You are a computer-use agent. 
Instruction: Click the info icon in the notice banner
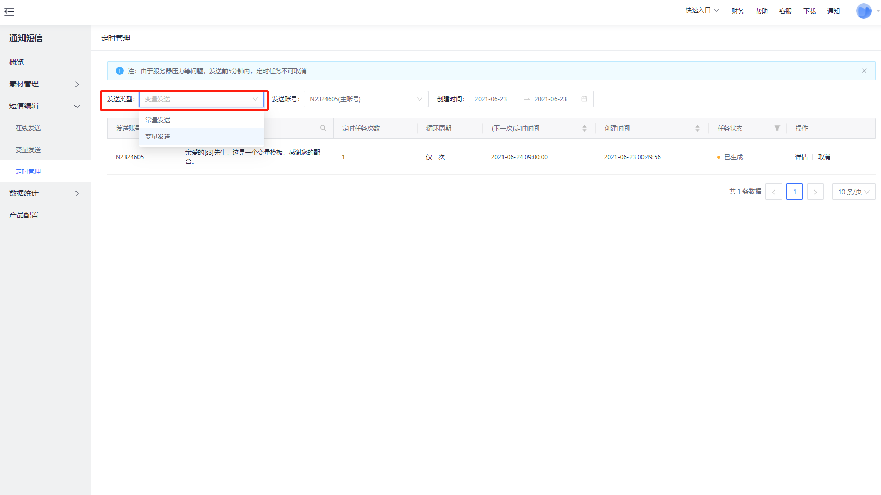point(120,71)
